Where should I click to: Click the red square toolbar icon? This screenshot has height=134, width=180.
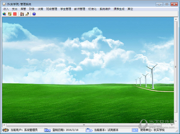click(x=15, y=14)
